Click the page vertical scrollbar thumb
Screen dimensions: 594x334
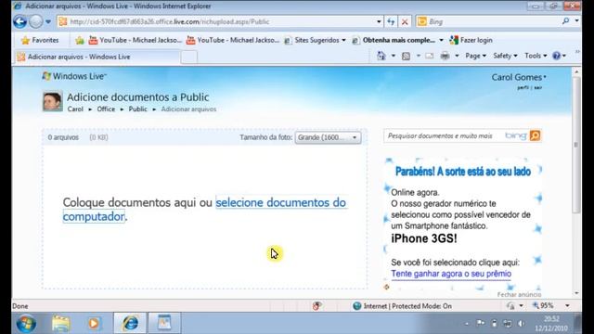(x=576, y=144)
